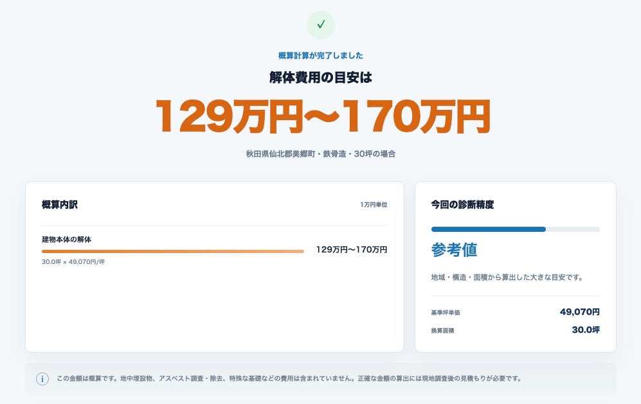Click the 概算内訳 card title
The width and height of the screenshot is (641, 404).
[x=60, y=205]
